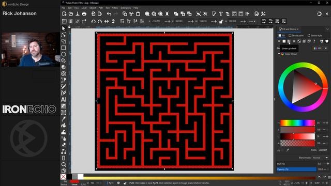Screen dimensions: 331x186
Task: Close the Fill and Stroke tab
Action: [298, 29]
